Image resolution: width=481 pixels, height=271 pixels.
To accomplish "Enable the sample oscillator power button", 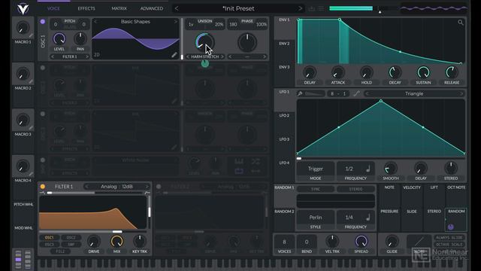I will (43, 160).
